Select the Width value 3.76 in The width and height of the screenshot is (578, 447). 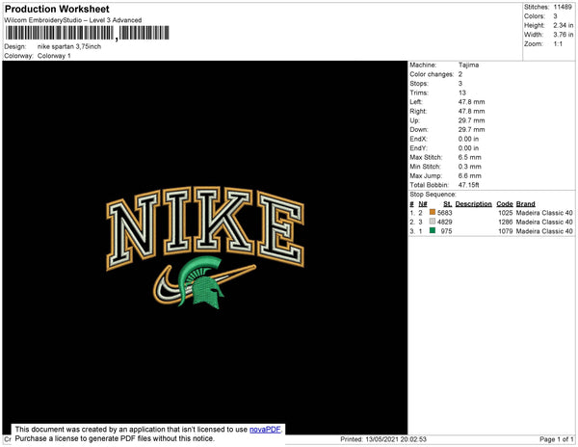[563, 35]
